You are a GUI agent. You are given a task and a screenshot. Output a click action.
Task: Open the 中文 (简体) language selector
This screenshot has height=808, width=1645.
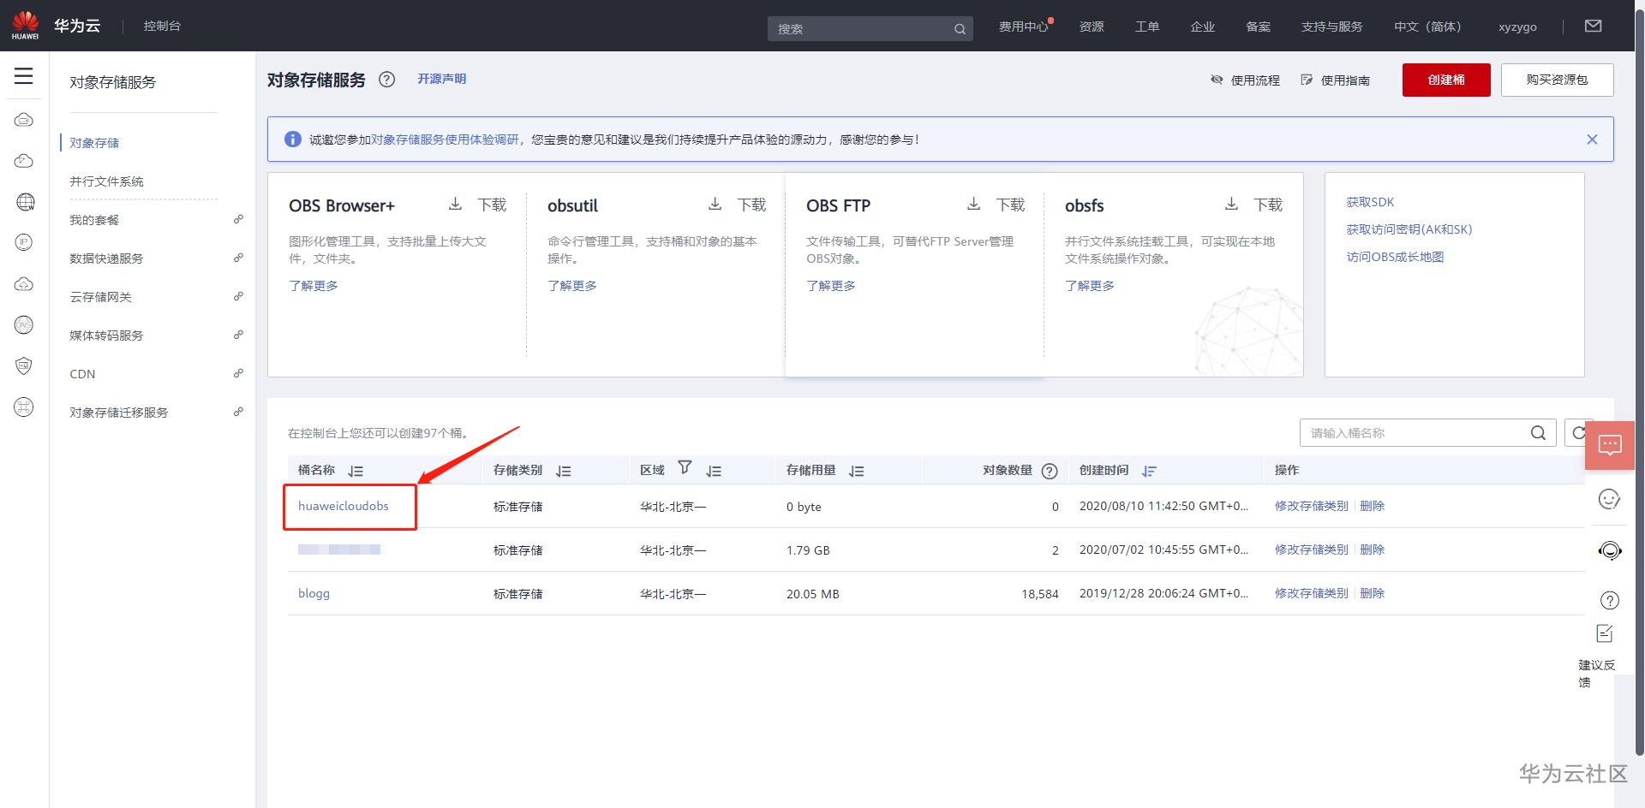[x=1427, y=27]
